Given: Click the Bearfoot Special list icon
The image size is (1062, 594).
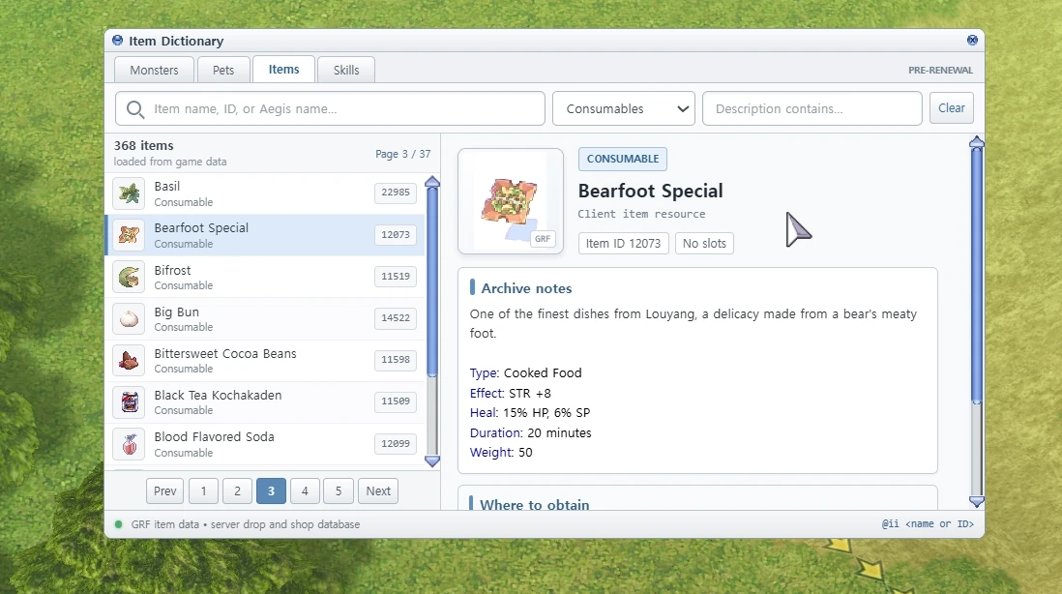Looking at the screenshot, I should (x=129, y=235).
